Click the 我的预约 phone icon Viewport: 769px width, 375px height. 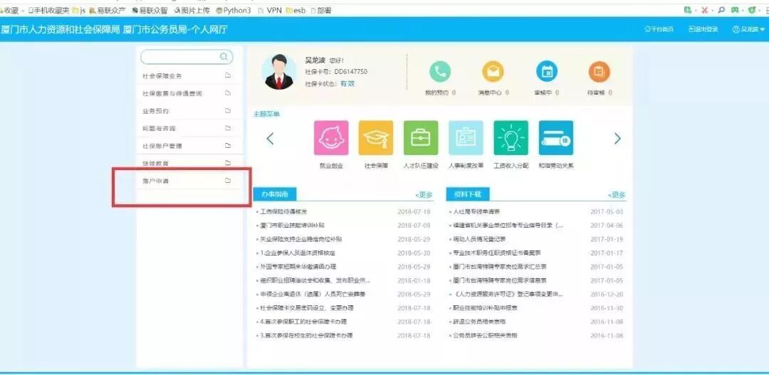tap(440, 72)
